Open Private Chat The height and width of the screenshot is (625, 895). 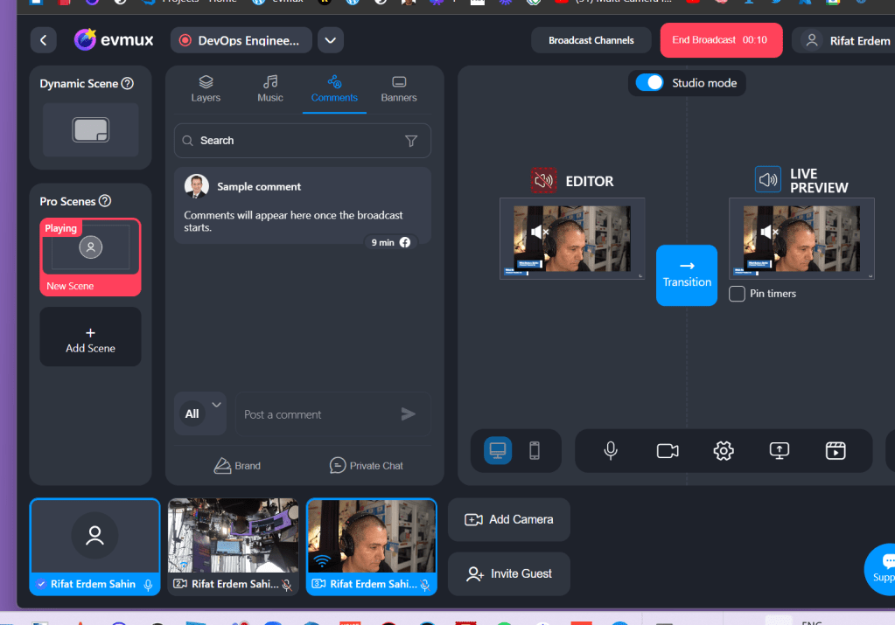pyautogui.click(x=366, y=466)
